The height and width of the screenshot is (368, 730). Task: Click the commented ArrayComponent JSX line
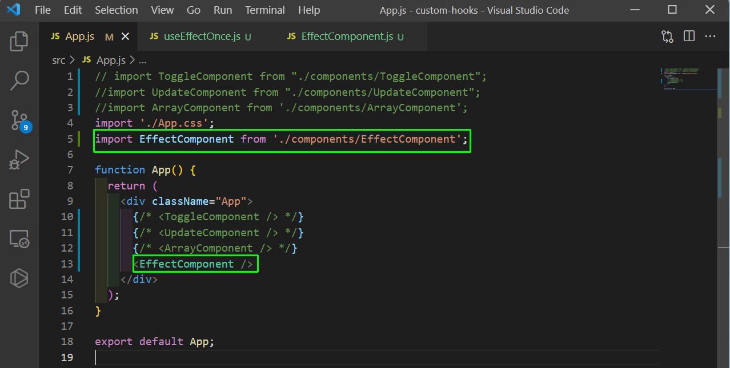[x=215, y=248]
